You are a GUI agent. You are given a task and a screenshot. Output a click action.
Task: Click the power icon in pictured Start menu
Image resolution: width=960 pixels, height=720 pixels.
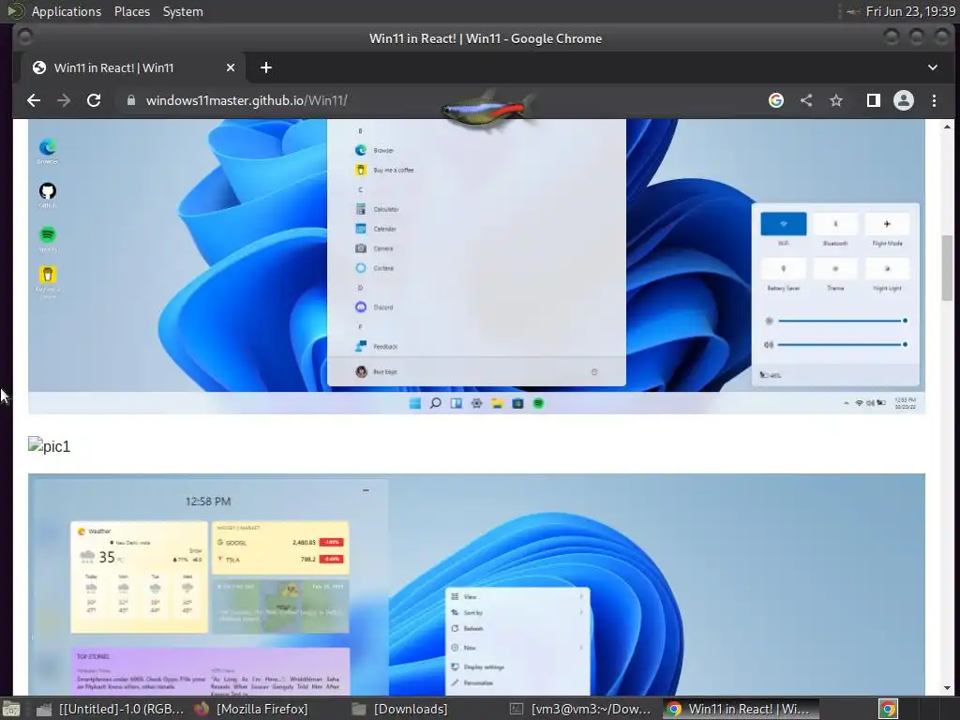(x=593, y=371)
